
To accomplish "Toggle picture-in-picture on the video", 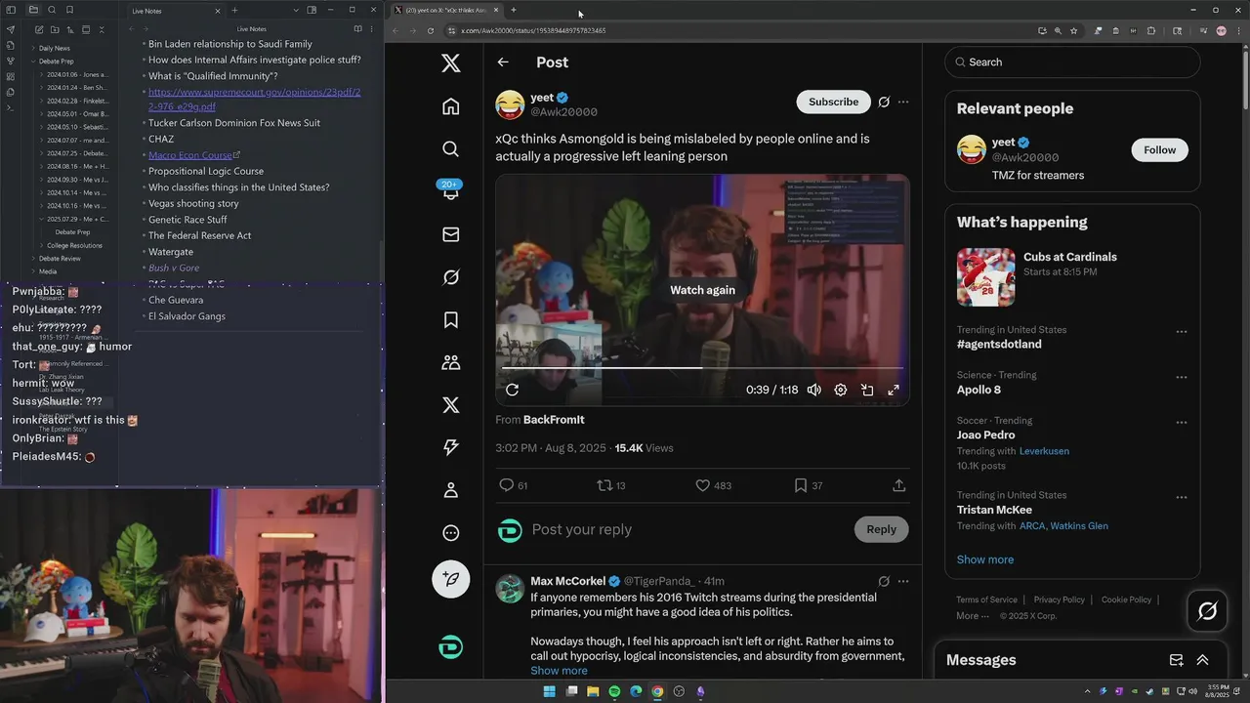I will pyautogui.click(x=866, y=390).
